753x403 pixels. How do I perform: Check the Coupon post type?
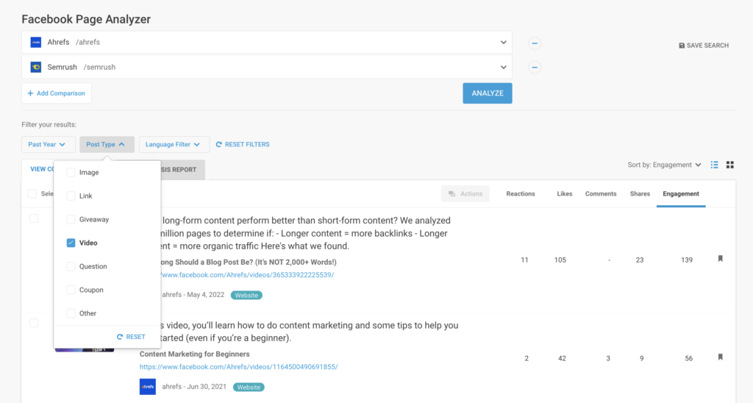coord(71,290)
